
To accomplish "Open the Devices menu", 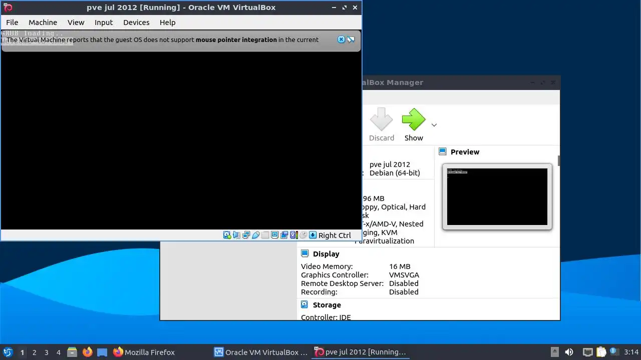I will pos(136,22).
